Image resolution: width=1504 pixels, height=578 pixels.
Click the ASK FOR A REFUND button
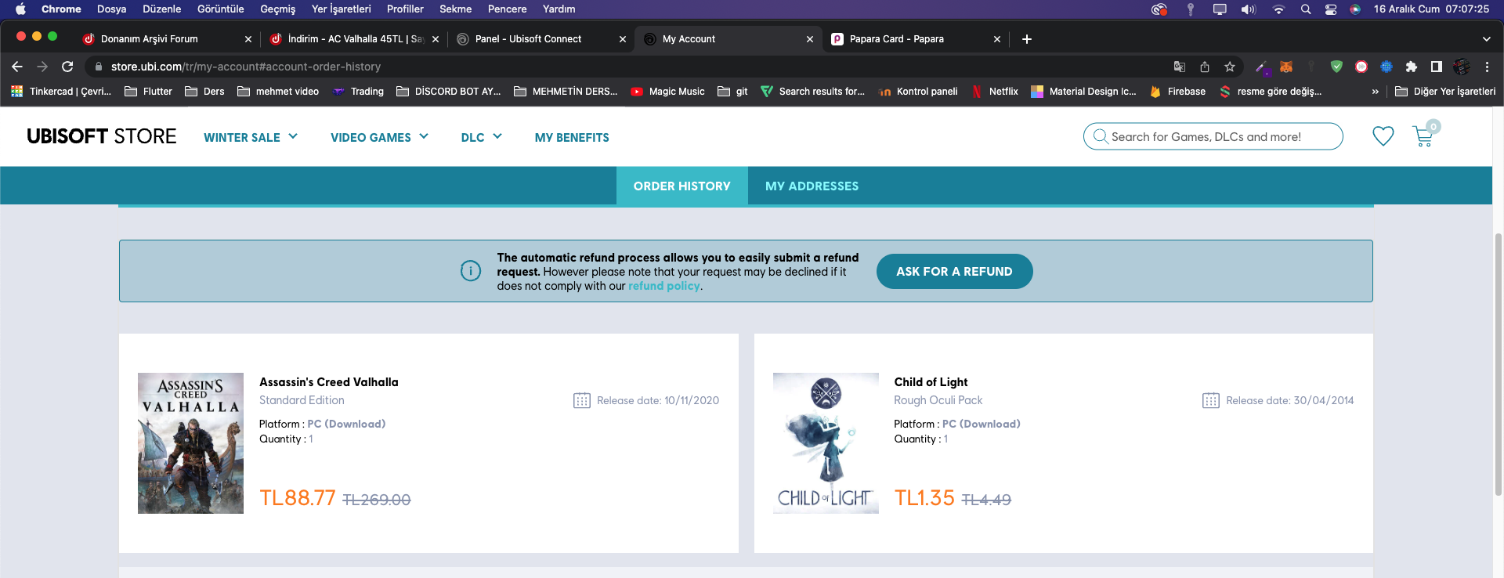pos(954,271)
